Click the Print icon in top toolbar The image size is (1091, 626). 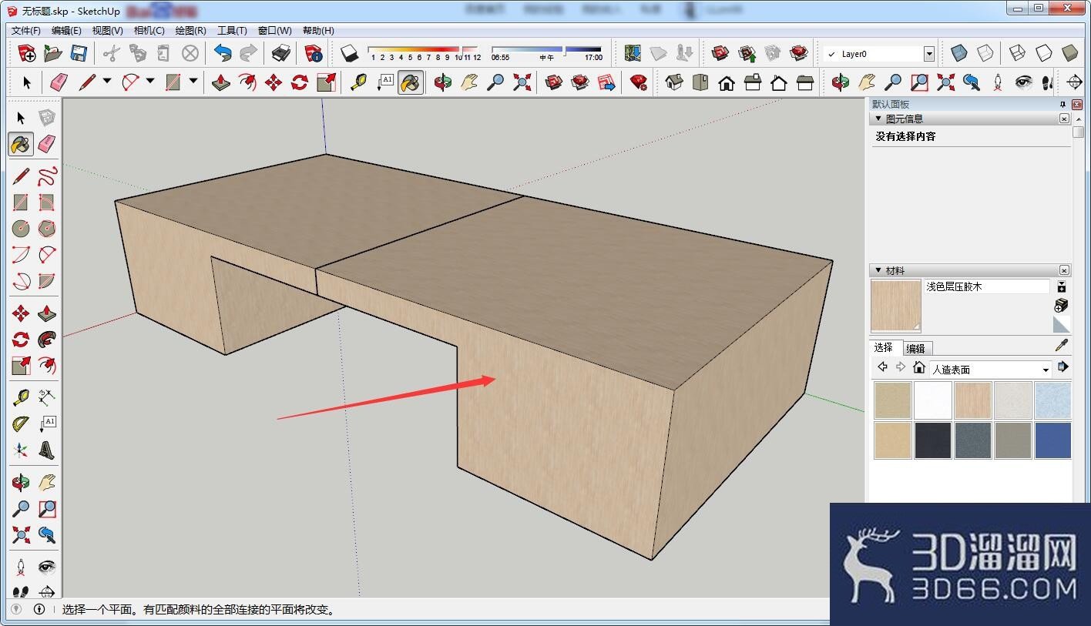pos(280,53)
